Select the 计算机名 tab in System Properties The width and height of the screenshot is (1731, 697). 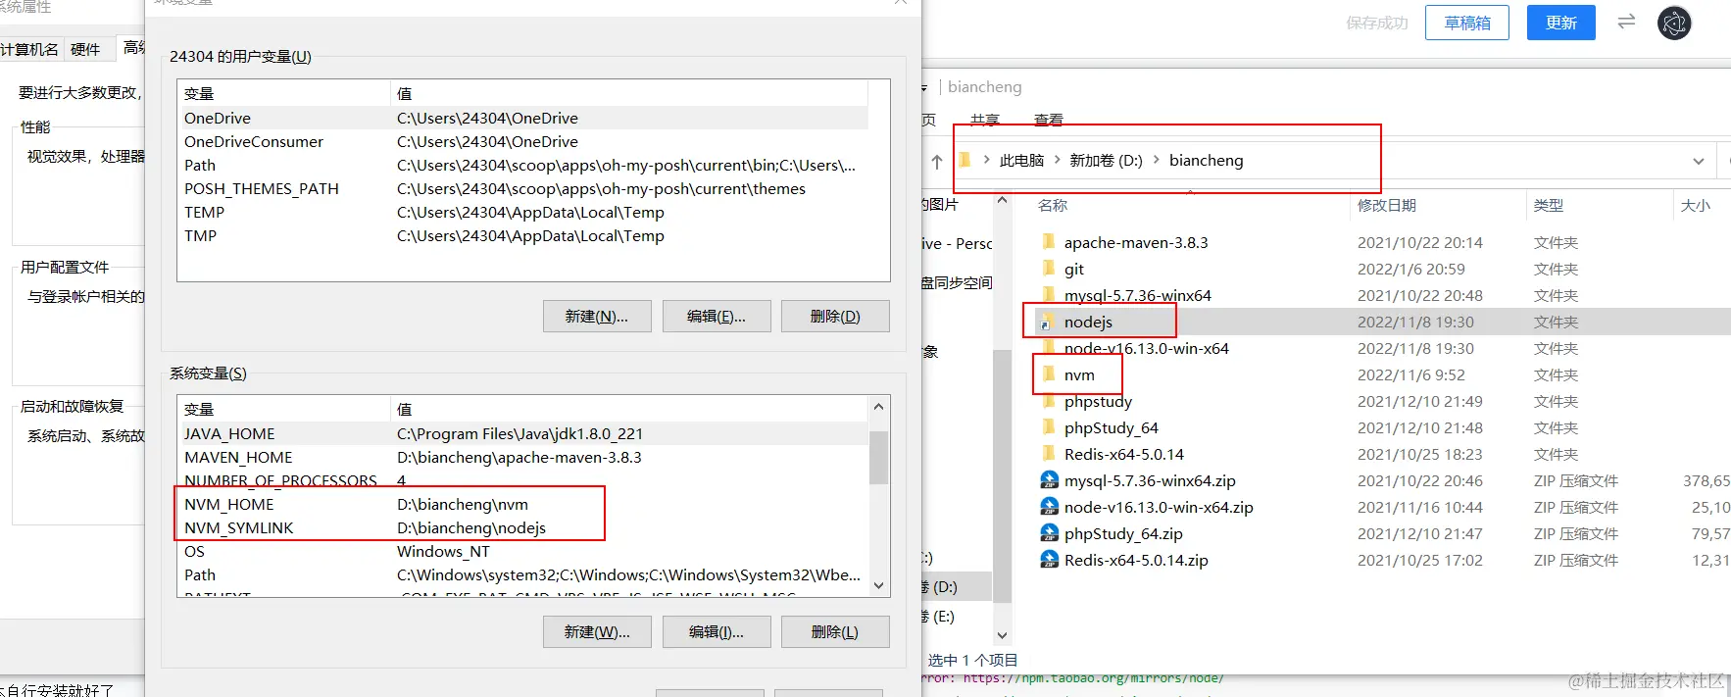pyautogui.click(x=29, y=49)
